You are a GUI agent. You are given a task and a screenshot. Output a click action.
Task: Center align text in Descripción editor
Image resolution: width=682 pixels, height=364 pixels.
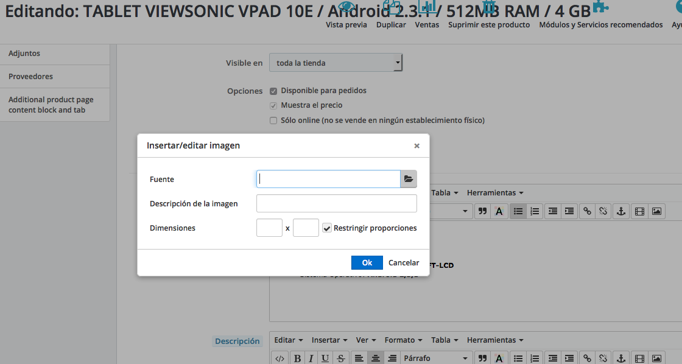coord(375,359)
